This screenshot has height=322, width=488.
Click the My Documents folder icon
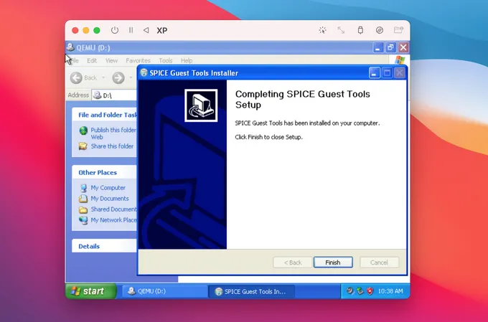click(83, 199)
